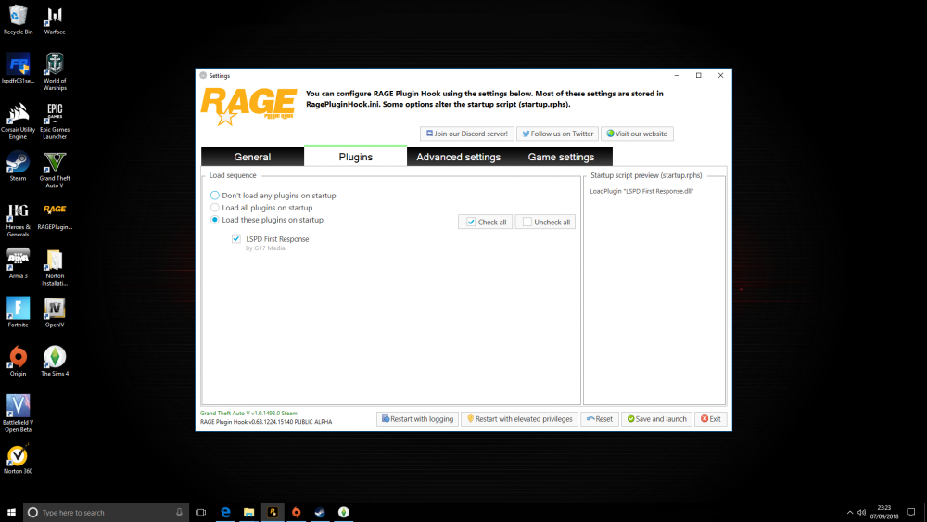Open the Recycle Bin desktop icon
Screen dimensions: 927x522
coord(18,19)
